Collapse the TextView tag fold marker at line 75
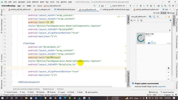This screenshot has width=178, height=100. (12, 43)
